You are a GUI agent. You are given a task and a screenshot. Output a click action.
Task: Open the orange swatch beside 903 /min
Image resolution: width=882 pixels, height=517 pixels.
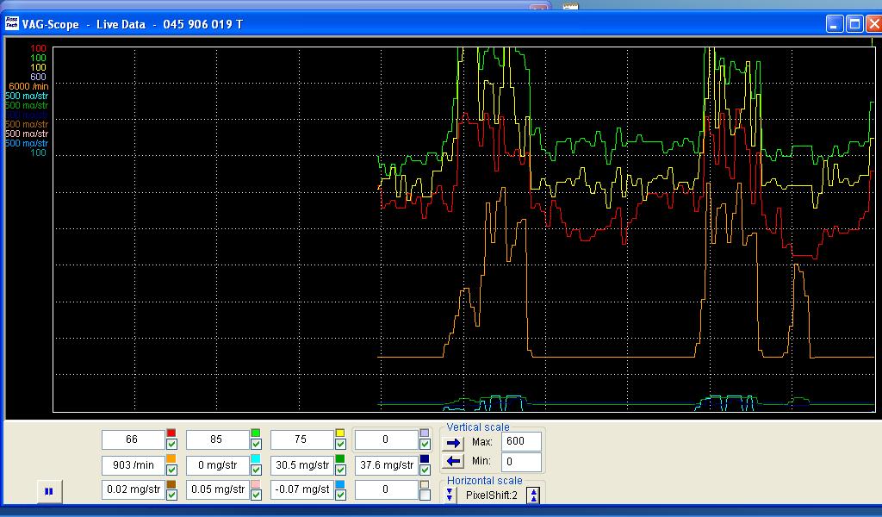(171, 458)
